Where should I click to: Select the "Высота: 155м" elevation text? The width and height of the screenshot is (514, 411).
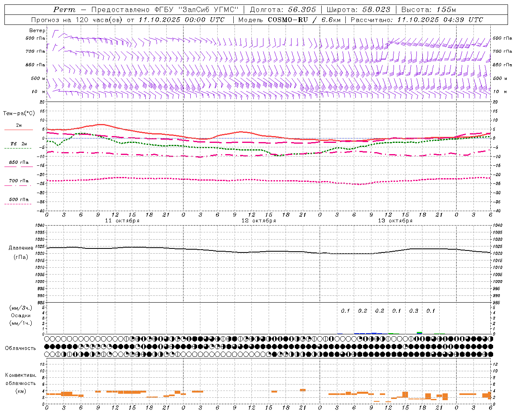pos(428,10)
